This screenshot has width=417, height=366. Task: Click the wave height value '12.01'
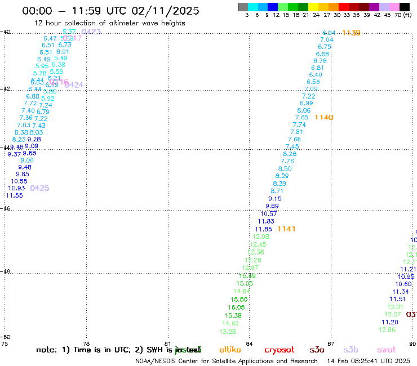tap(395, 307)
